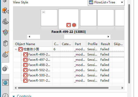Screen dimensions: 138x97
Task: Select the Face:R-498-2... row
Action: pos(69,65)
